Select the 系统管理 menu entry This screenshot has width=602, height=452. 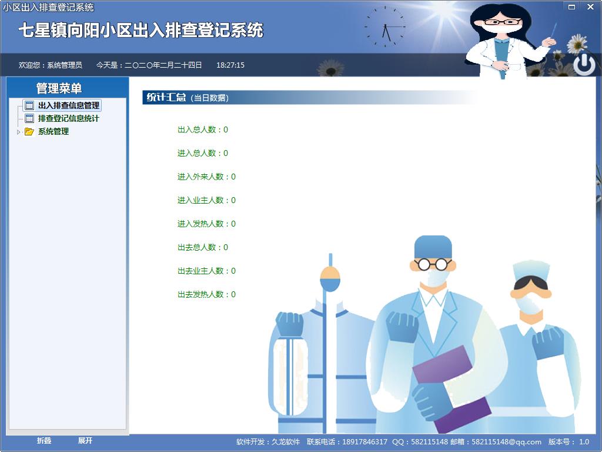(x=53, y=132)
